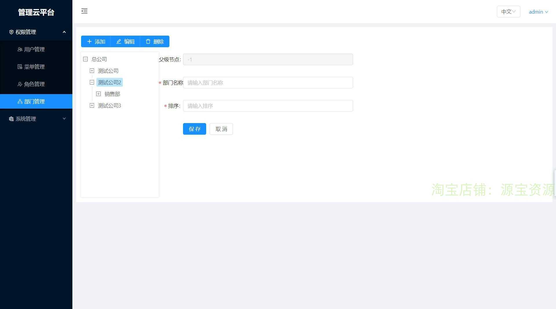Click the shield icon beside 权限管理
The height and width of the screenshot is (309, 556).
(x=11, y=32)
